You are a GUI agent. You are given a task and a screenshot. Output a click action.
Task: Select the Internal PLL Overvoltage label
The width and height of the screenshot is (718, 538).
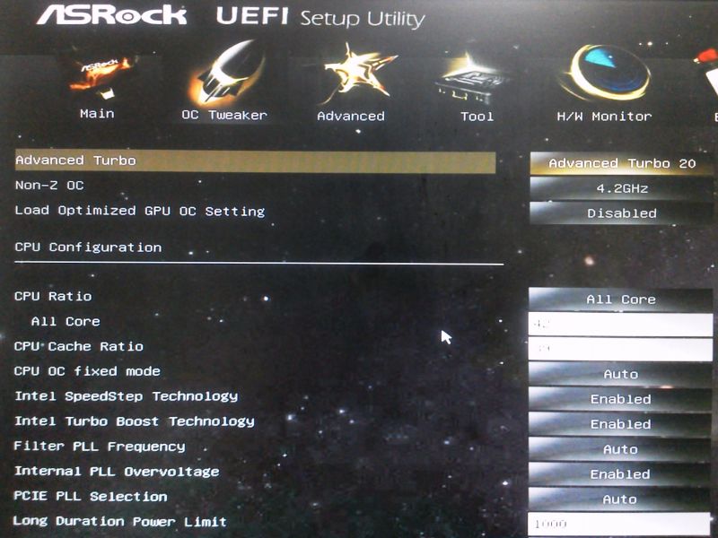[117, 472]
